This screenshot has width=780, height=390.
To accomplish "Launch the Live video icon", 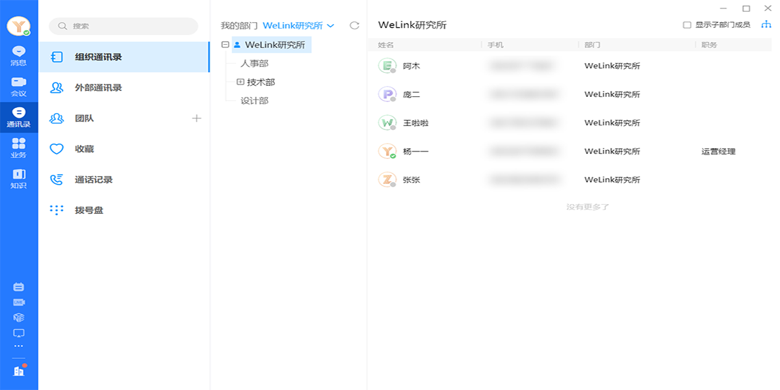I will (18, 301).
